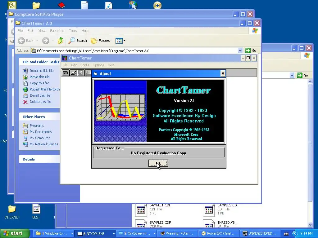Click Search in Explorer toolbar
The image size is (318, 238).
point(77,41)
